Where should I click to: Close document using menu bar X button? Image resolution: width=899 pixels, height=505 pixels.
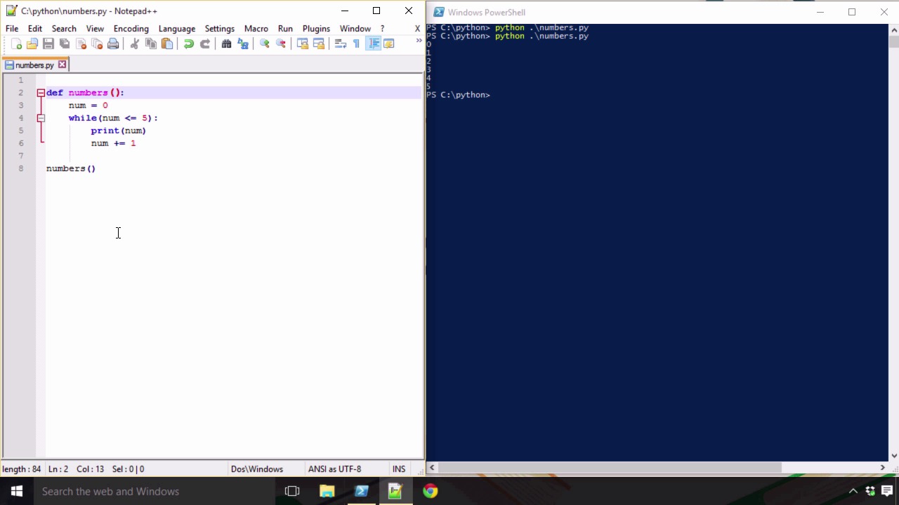click(417, 29)
